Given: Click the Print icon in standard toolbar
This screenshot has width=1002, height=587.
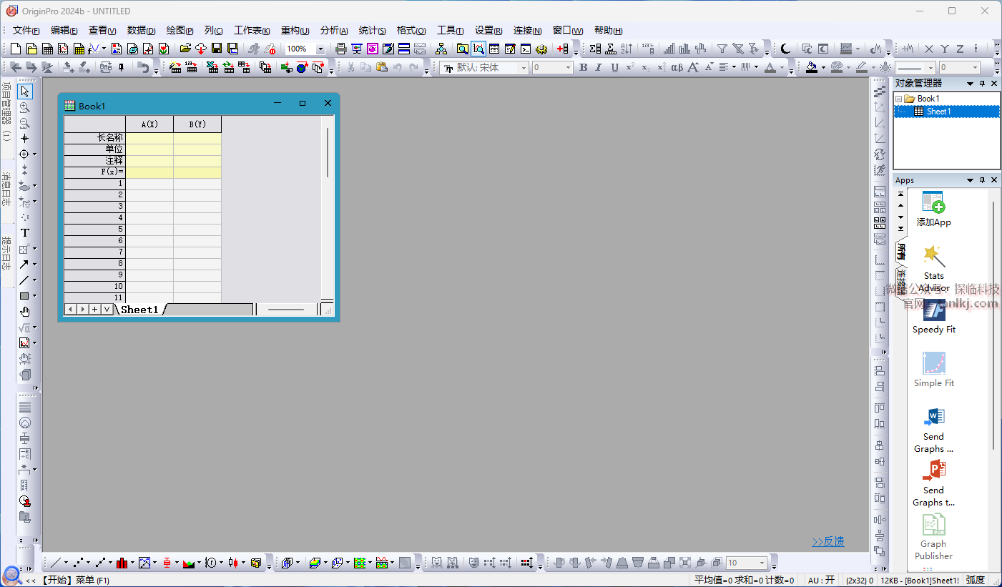Looking at the screenshot, I should click(x=341, y=49).
